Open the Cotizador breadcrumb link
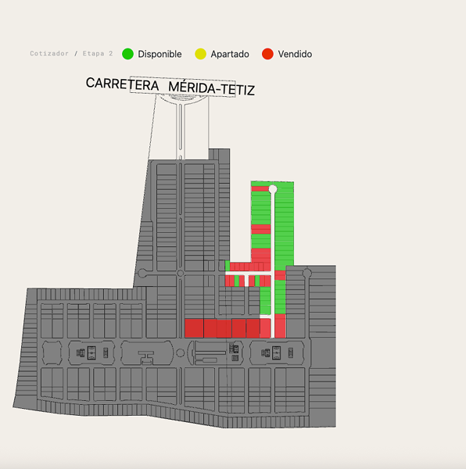 [x=49, y=53]
